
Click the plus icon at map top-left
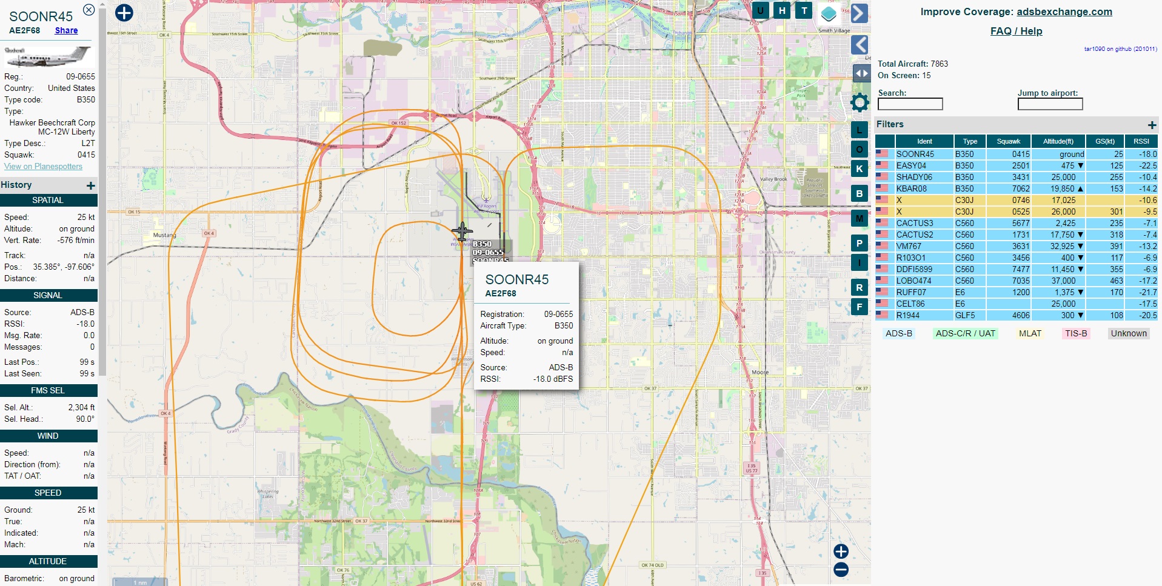124,13
